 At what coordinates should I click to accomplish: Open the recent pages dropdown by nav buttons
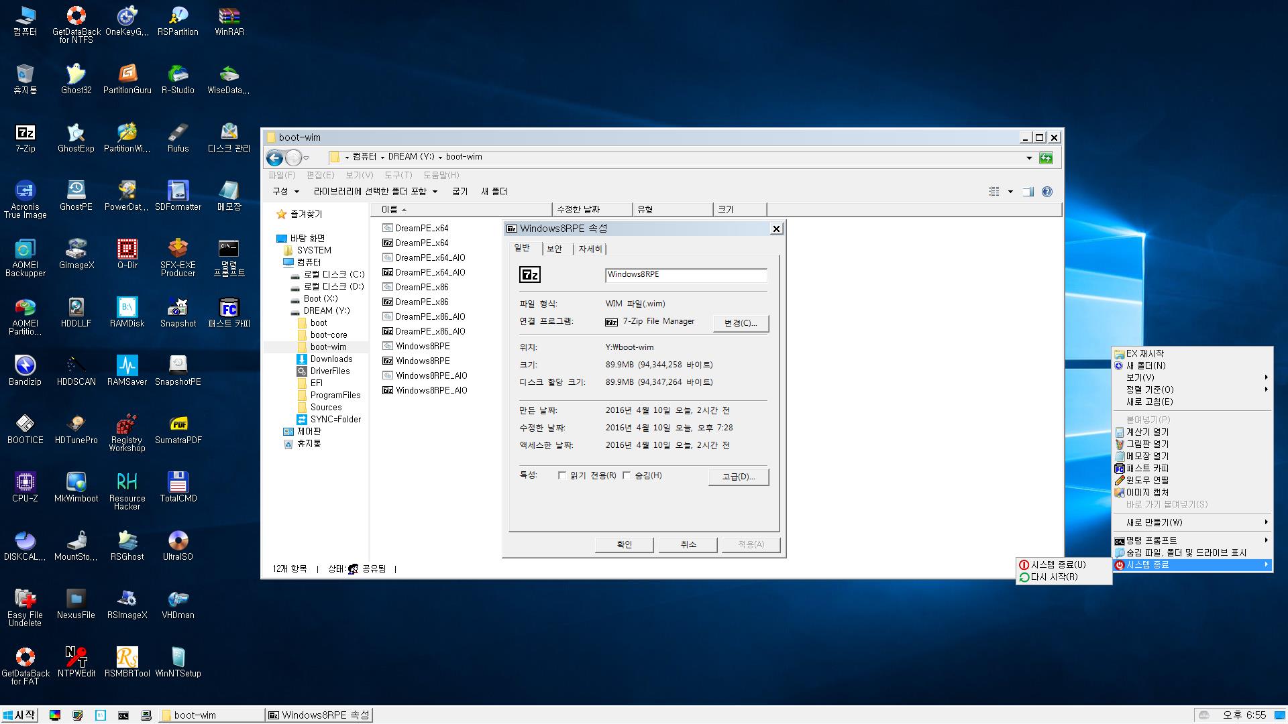[306, 158]
